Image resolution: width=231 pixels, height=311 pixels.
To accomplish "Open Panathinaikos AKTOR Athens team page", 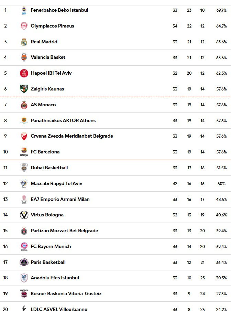I will pyautogui.click(x=63, y=121).
